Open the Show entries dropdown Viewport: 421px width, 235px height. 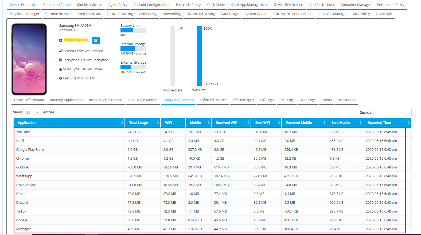(31, 112)
